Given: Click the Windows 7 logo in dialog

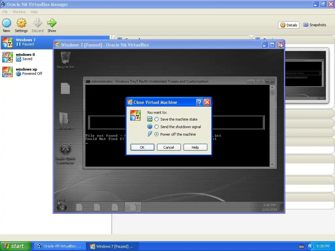Looking at the screenshot, I should tap(135, 115).
